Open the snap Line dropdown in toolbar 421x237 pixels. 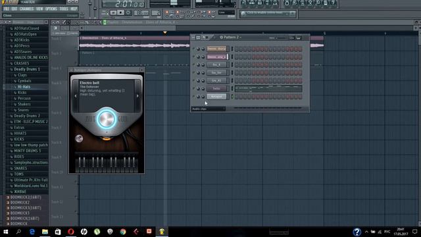click(226, 13)
